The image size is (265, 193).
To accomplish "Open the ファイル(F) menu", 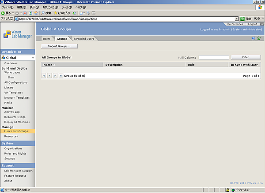I will click(8, 7).
